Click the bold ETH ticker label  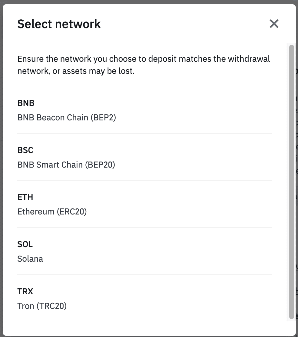[x=25, y=197]
